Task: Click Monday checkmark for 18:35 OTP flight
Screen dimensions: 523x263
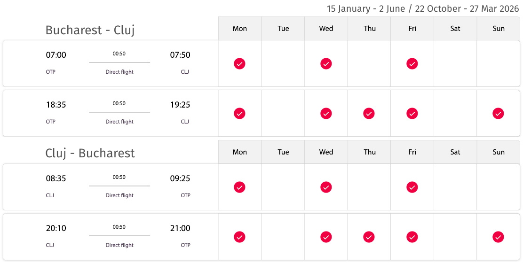Action: click(239, 114)
